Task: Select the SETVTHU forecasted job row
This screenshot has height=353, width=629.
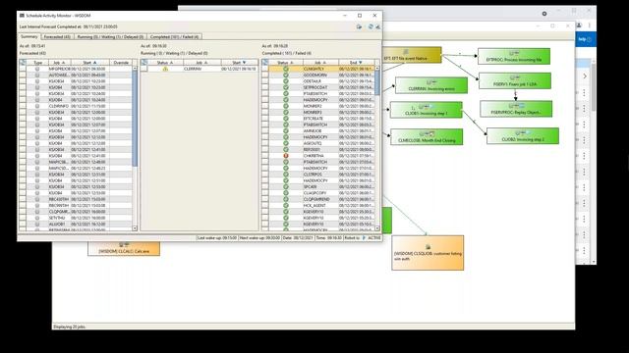Action: (76, 218)
